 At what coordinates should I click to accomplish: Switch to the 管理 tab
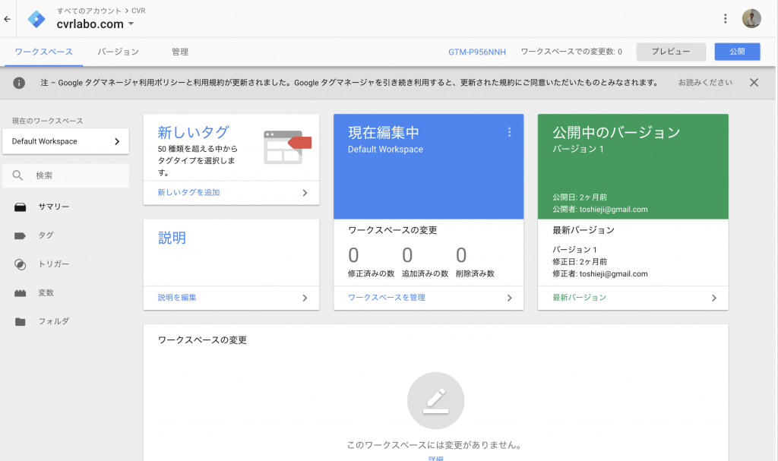coord(179,52)
